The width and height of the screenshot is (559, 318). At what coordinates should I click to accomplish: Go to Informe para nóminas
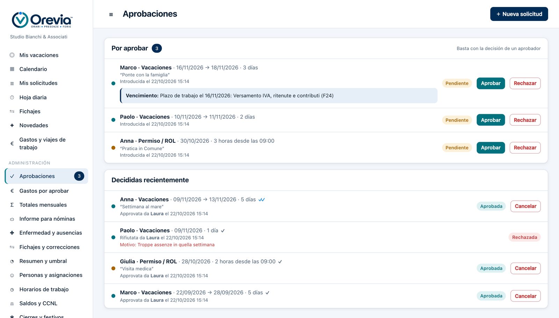coord(46,219)
